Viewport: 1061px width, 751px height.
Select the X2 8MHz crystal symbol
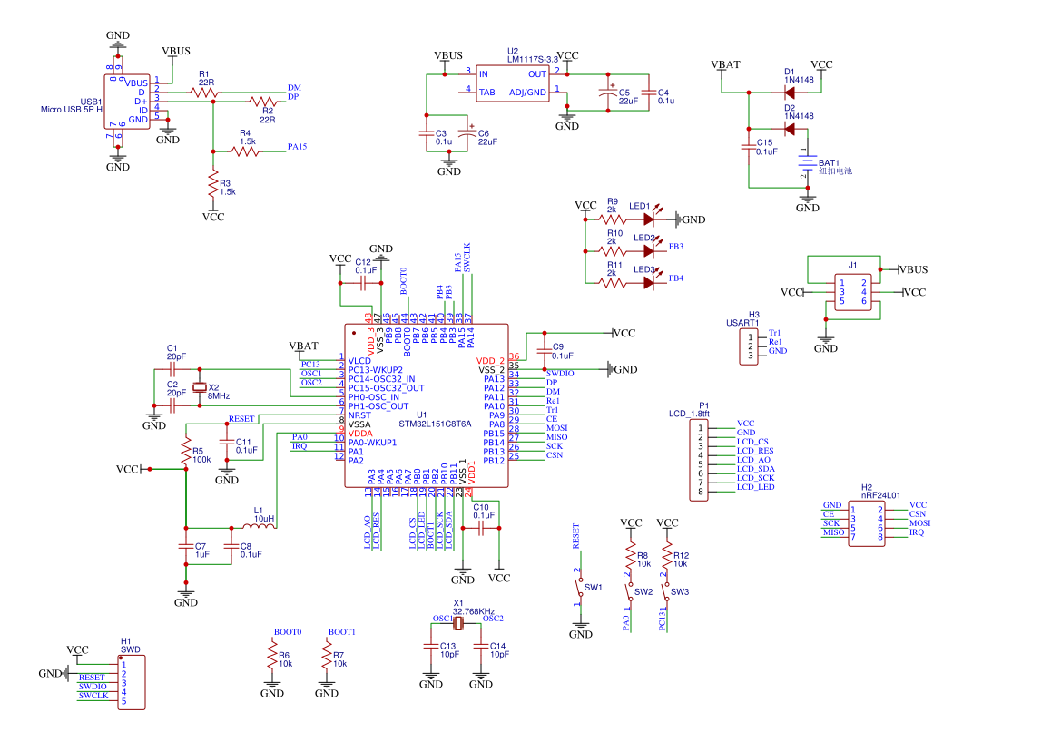pyautogui.click(x=199, y=387)
